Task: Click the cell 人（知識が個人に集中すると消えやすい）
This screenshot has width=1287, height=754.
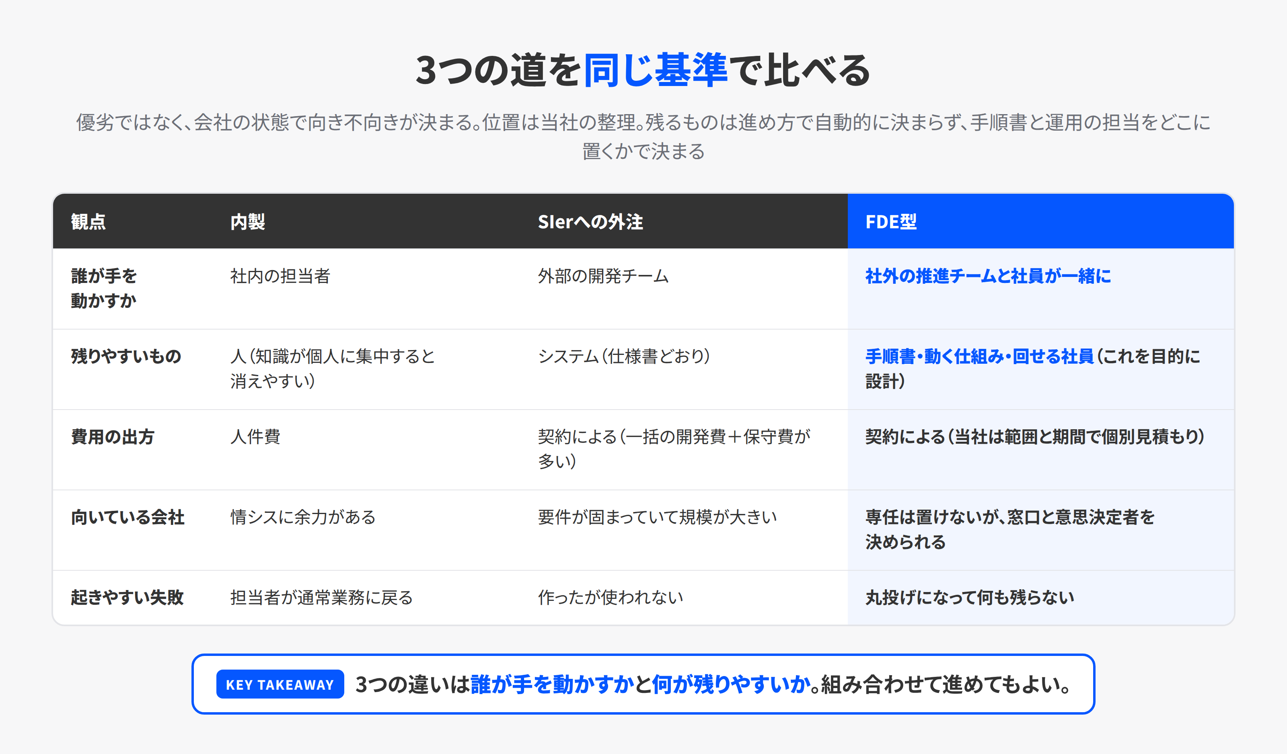Action: coord(333,369)
